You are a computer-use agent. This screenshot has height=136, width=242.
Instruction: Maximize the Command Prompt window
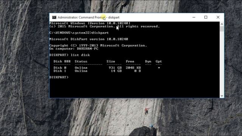(x=206, y=17)
